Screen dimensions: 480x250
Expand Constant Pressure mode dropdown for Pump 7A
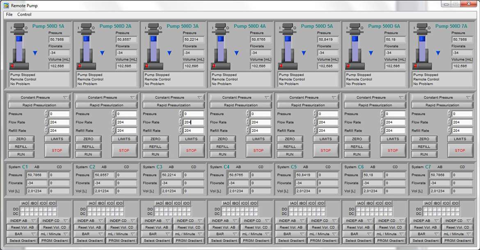[x=442, y=97]
